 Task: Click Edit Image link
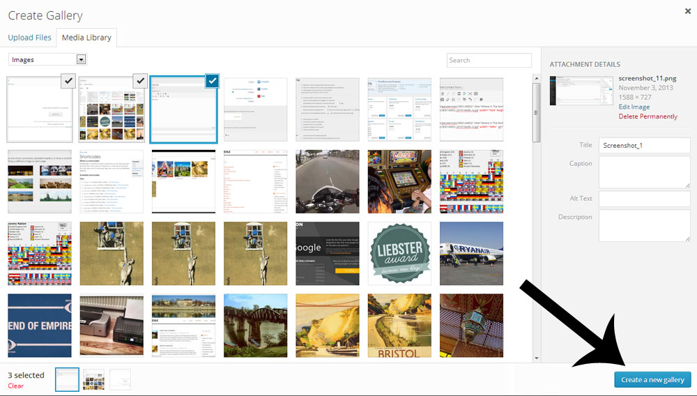click(x=634, y=107)
